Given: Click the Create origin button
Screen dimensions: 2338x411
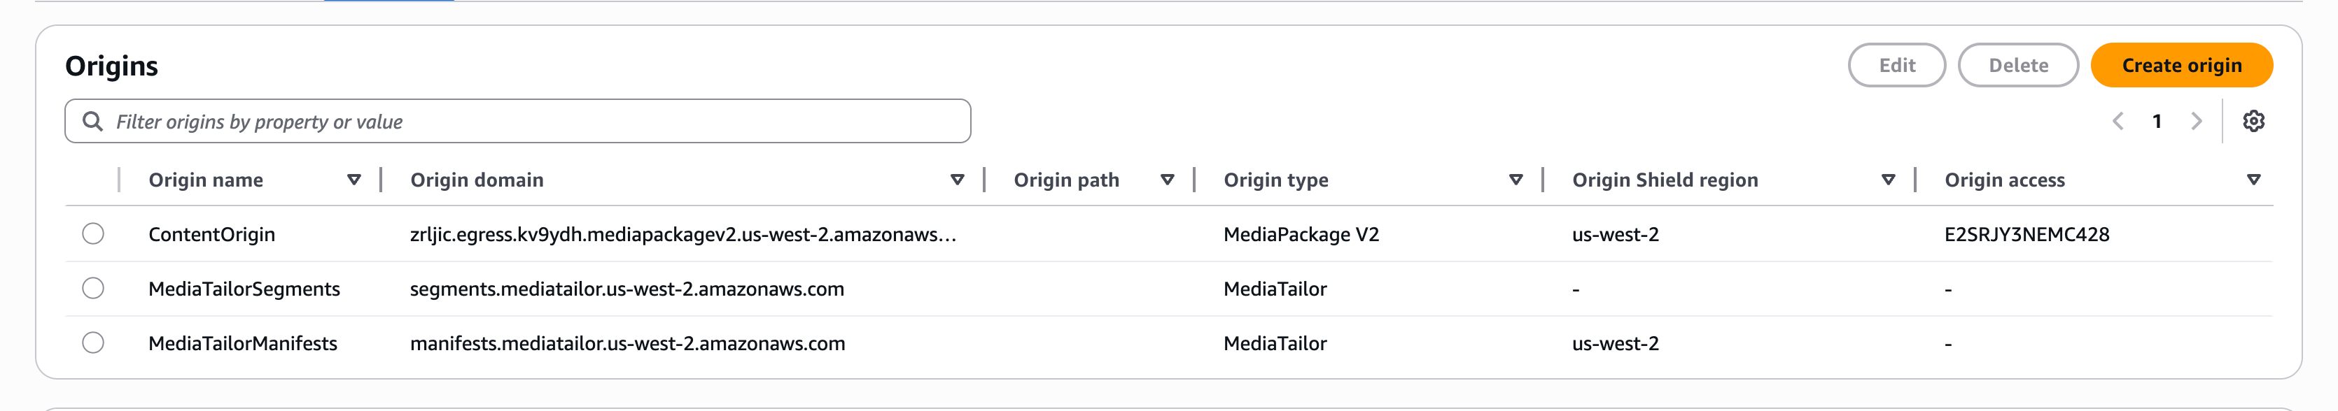Looking at the screenshot, I should click(2181, 64).
